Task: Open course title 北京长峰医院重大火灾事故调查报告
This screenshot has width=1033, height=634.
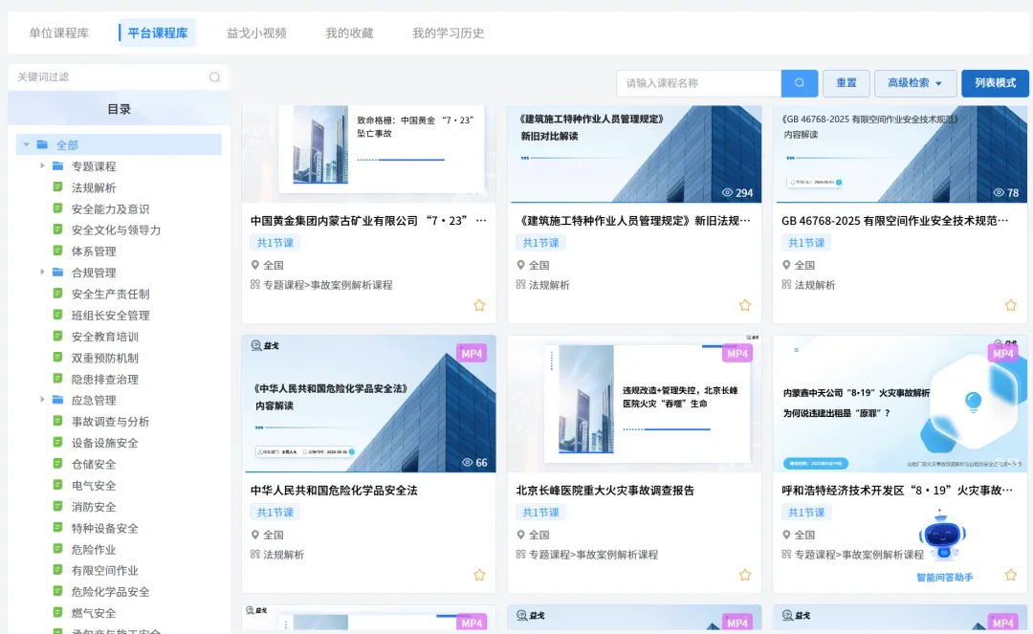Action: point(604,491)
